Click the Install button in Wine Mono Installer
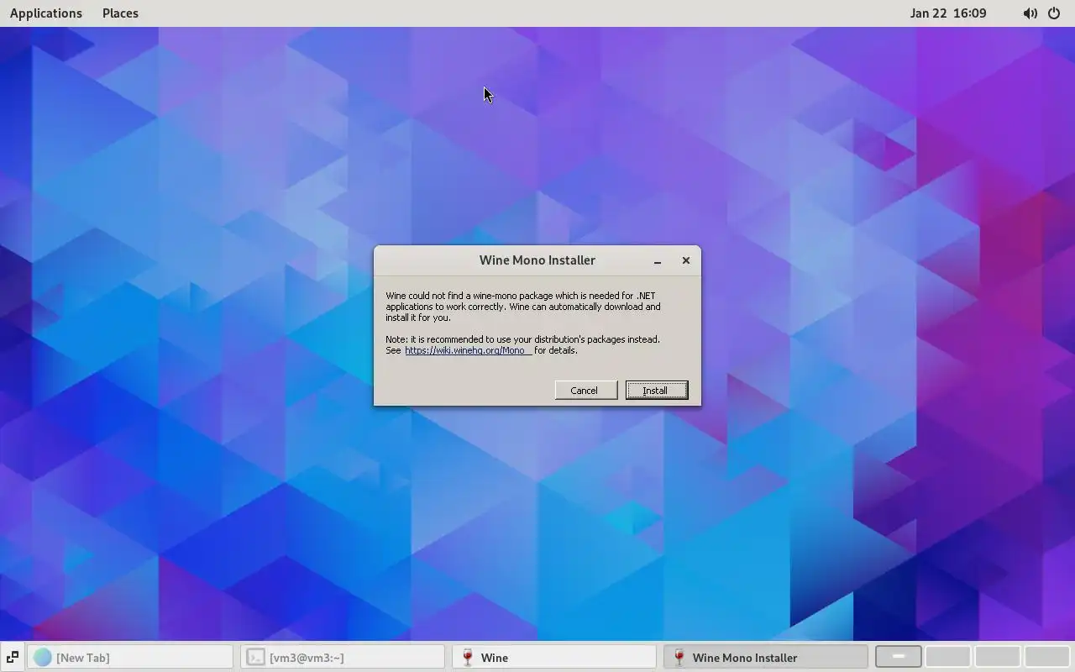The height and width of the screenshot is (672, 1075). (x=657, y=390)
